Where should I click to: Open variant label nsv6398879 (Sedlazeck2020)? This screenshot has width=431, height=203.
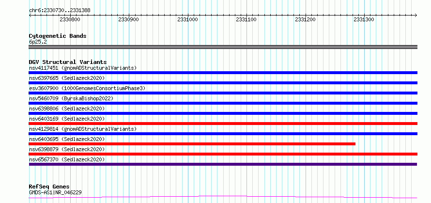click(x=67, y=149)
